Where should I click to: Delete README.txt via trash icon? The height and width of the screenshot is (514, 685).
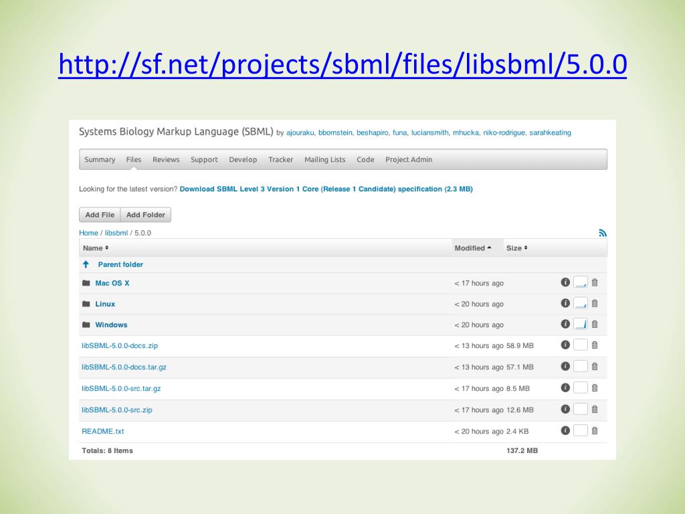point(595,431)
